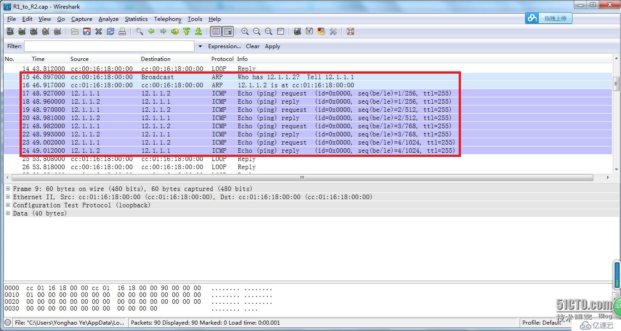Open the capture interfaces list icon
The height and width of the screenshot is (331, 621).
tap(10, 31)
